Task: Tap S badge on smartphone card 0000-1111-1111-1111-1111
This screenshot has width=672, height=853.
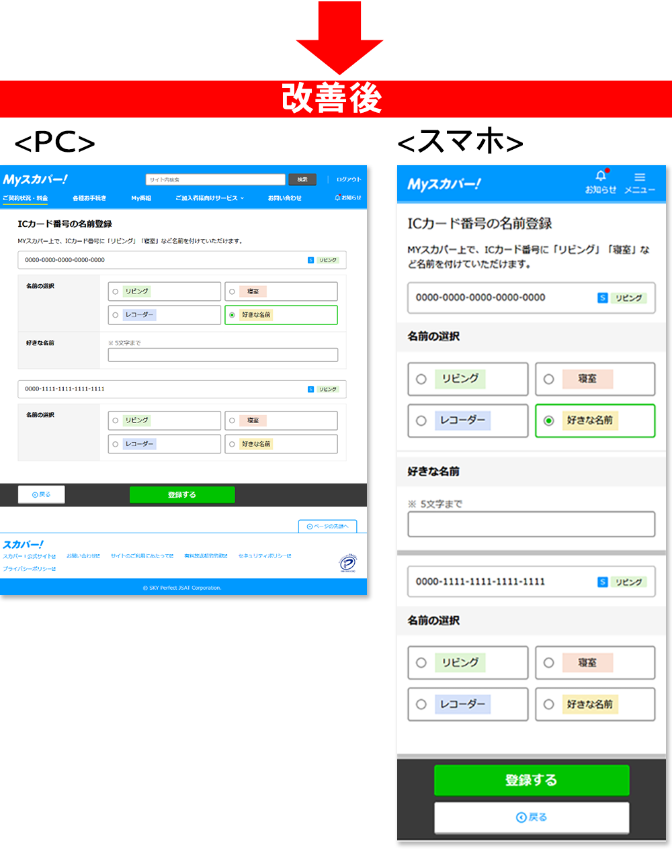Action: click(603, 582)
